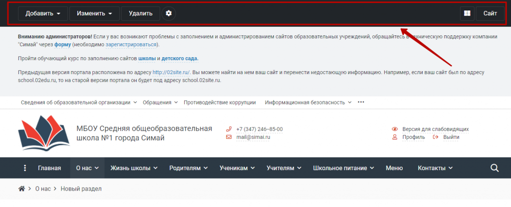Click the Противодействие коррупции link
Viewport: 511px width, 207px height.
coord(220,103)
